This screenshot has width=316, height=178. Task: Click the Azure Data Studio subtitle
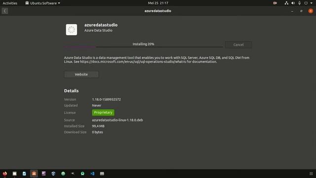click(x=98, y=31)
